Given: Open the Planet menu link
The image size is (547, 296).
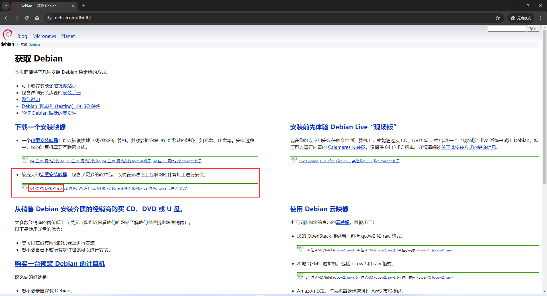Looking at the screenshot, I should click(68, 36).
